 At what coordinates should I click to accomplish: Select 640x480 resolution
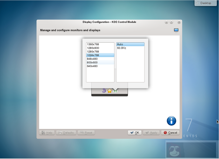click(x=100, y=66)
